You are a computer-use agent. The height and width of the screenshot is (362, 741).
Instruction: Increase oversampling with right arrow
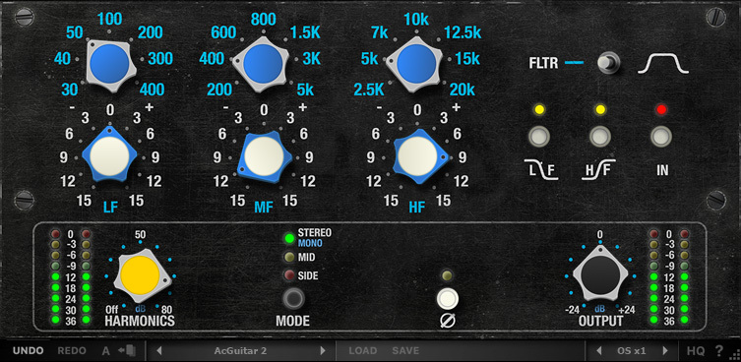coord(665,350)
